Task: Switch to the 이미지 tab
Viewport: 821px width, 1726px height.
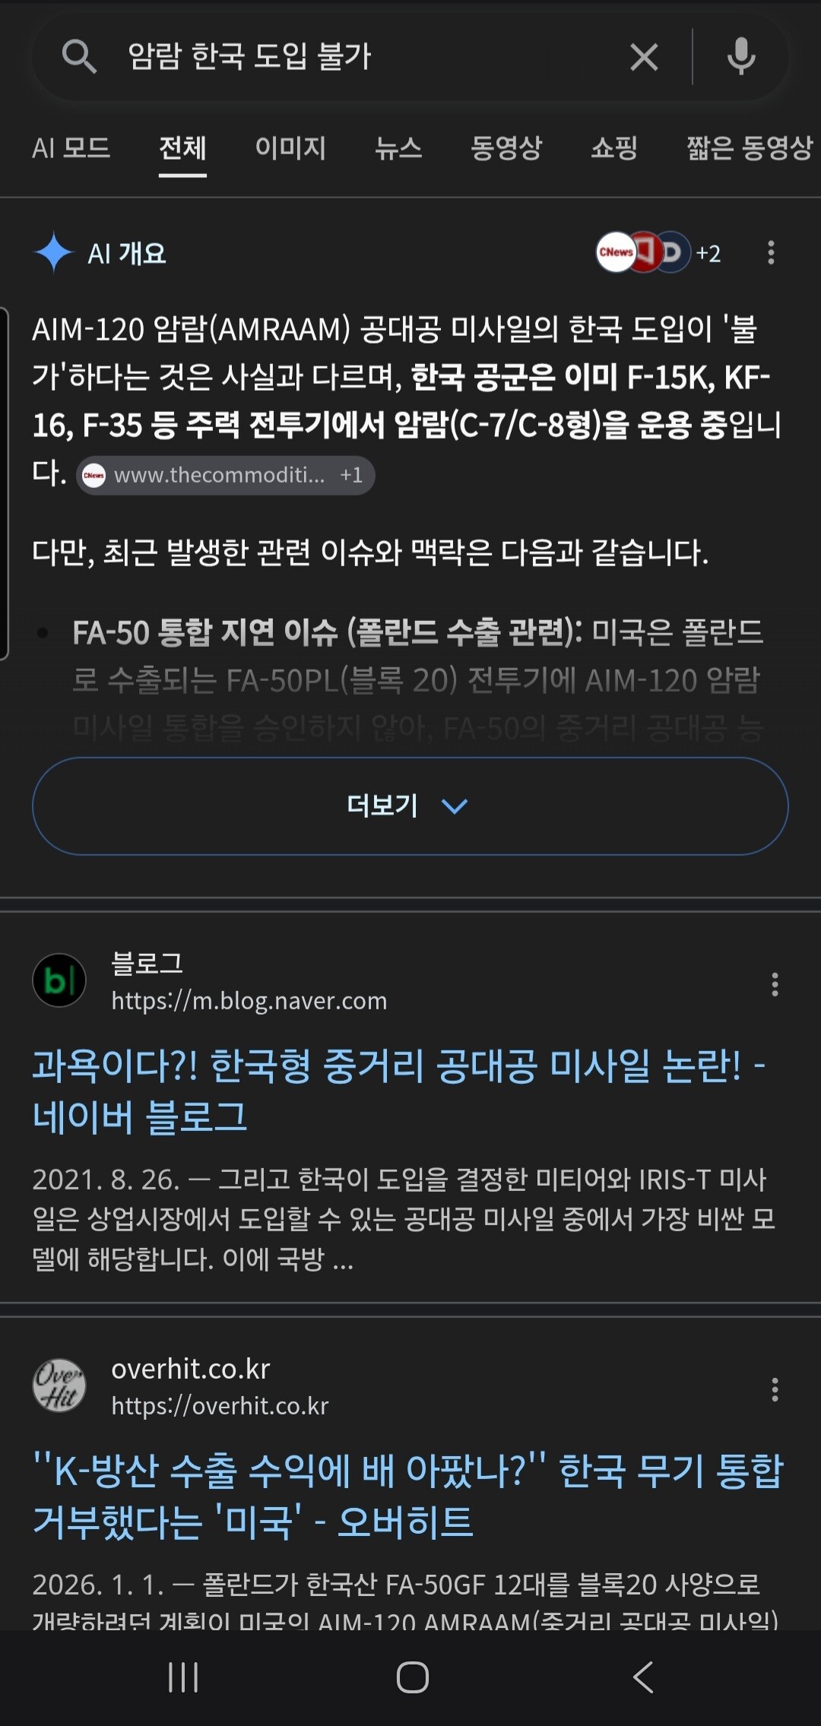Action: (290, 147)
